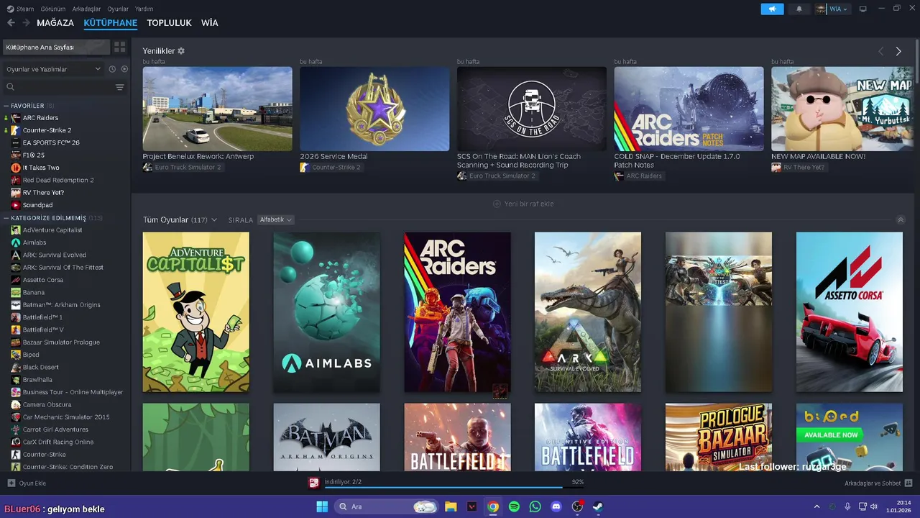Open Friends and Chat icon

coord(908,483)
